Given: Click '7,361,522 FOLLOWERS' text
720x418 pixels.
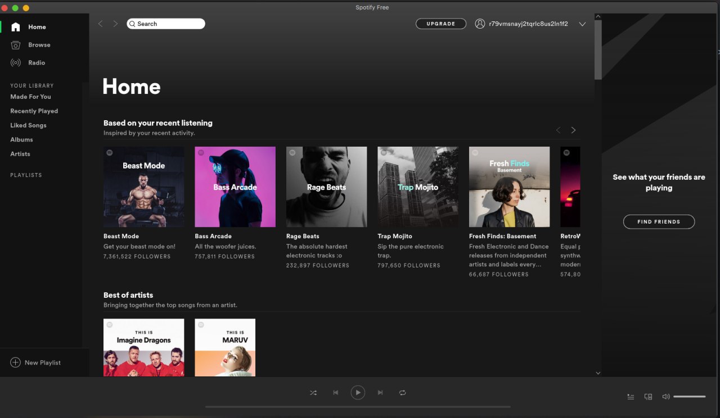Looking at the screenshot, I should point(137,257).
